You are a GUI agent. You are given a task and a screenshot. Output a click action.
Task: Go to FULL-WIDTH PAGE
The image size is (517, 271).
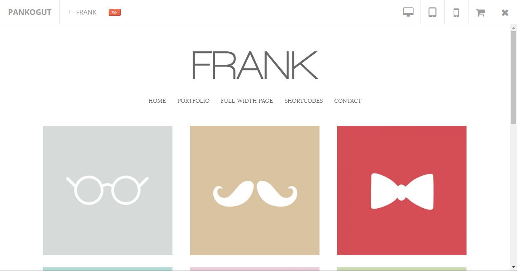point(247,101)
